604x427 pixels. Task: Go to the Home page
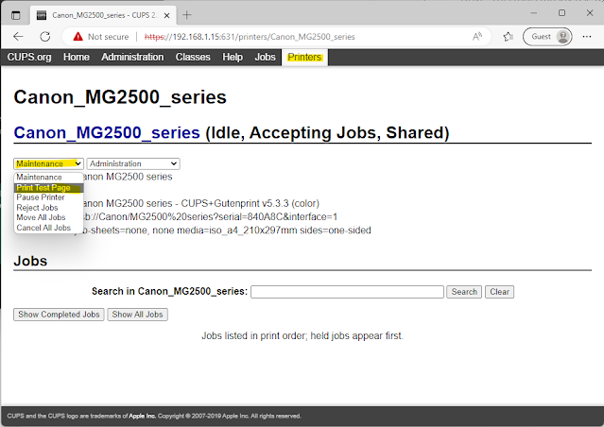pyautogui.click(x=77, y=57)
